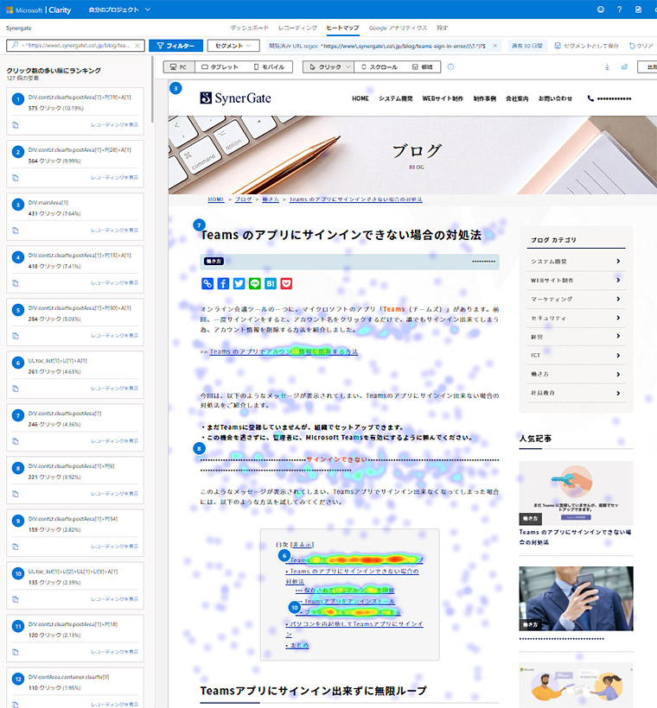Click the Twitter share icon
This screenshot has width=657, height=708.
point(239,283)
